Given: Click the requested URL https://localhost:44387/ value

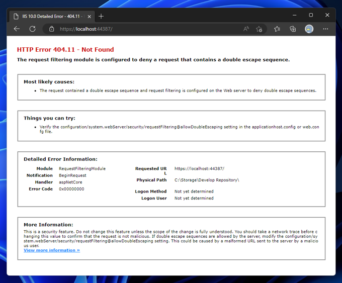Looking at the screenshot, I should coord(199,168).
